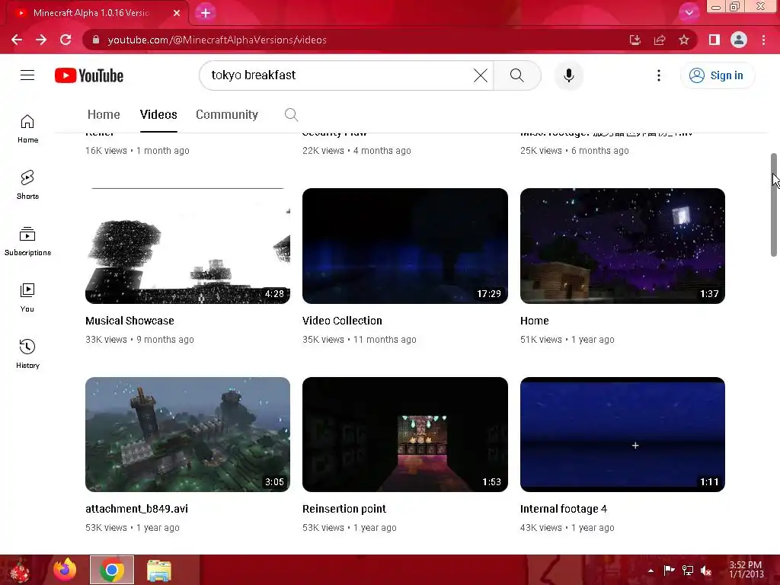
Task: Click the Musical Showcase title link
Action: [129, 321]
